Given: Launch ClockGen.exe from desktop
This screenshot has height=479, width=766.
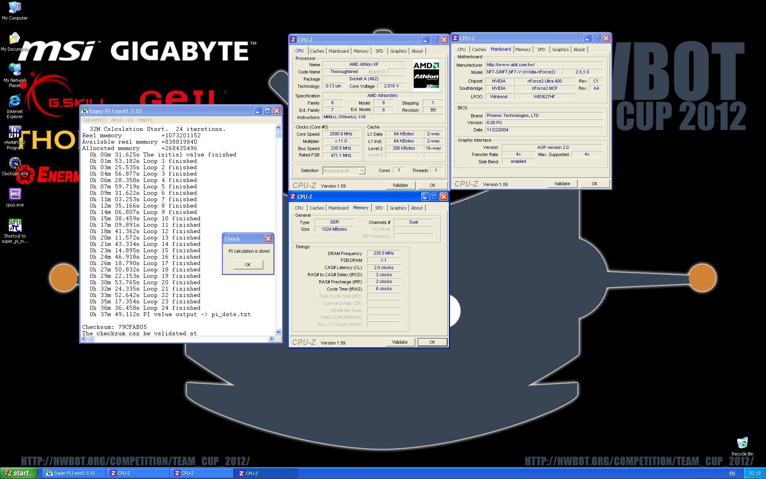Looking at the screenshot, I should tap(15, 166).
